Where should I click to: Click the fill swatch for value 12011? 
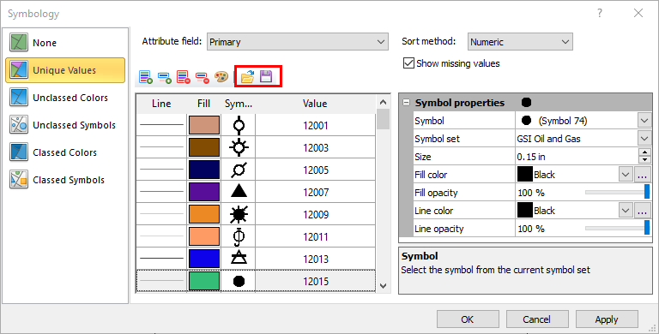coord(204,236)
